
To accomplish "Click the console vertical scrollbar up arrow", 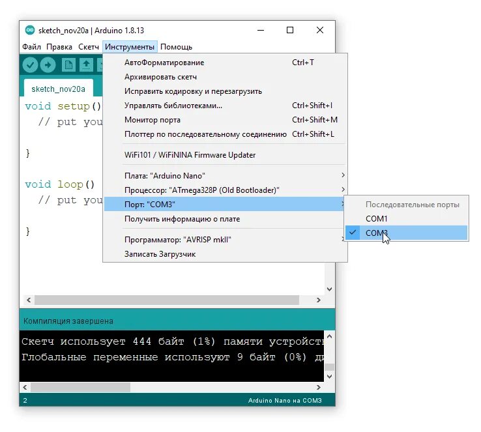I will 330,336.
